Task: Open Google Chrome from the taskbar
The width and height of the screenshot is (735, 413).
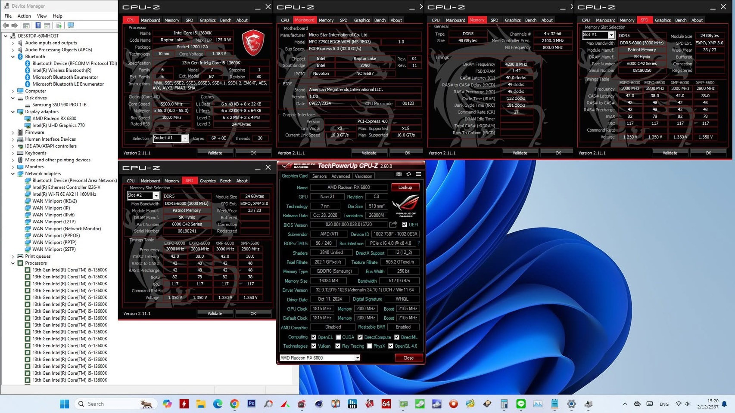Action: [234, 404]
